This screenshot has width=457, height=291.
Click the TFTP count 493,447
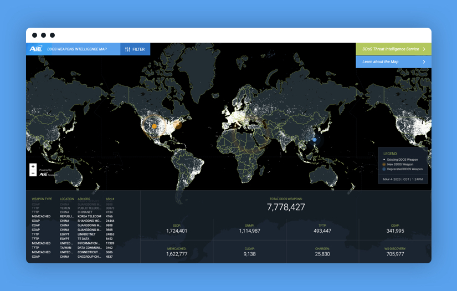pos(322,231)
